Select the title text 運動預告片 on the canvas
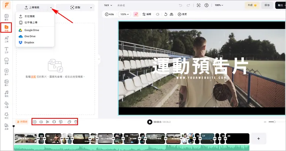Image resolution: width=286 pixels, height=151 pixels. (x=200, y=66)
